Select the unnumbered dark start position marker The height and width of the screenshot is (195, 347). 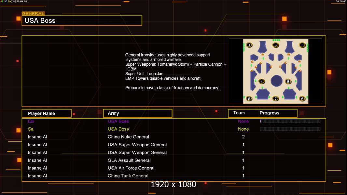pos(302,45)
